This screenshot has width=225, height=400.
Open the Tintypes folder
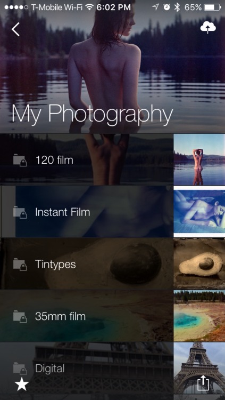click(x=87, y=264)
